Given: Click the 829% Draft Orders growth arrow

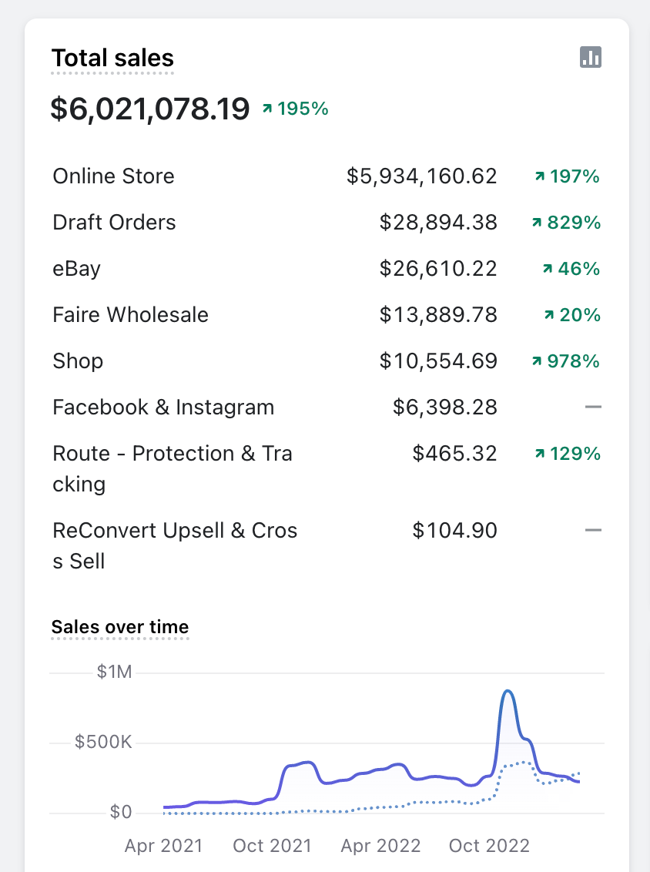Looking at the screenshot, I should tap(537, 223).
